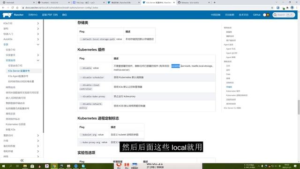This screenshot has width=300, height=169.
Task: Open Task View on the taskbar
Action: click(17, 166)
